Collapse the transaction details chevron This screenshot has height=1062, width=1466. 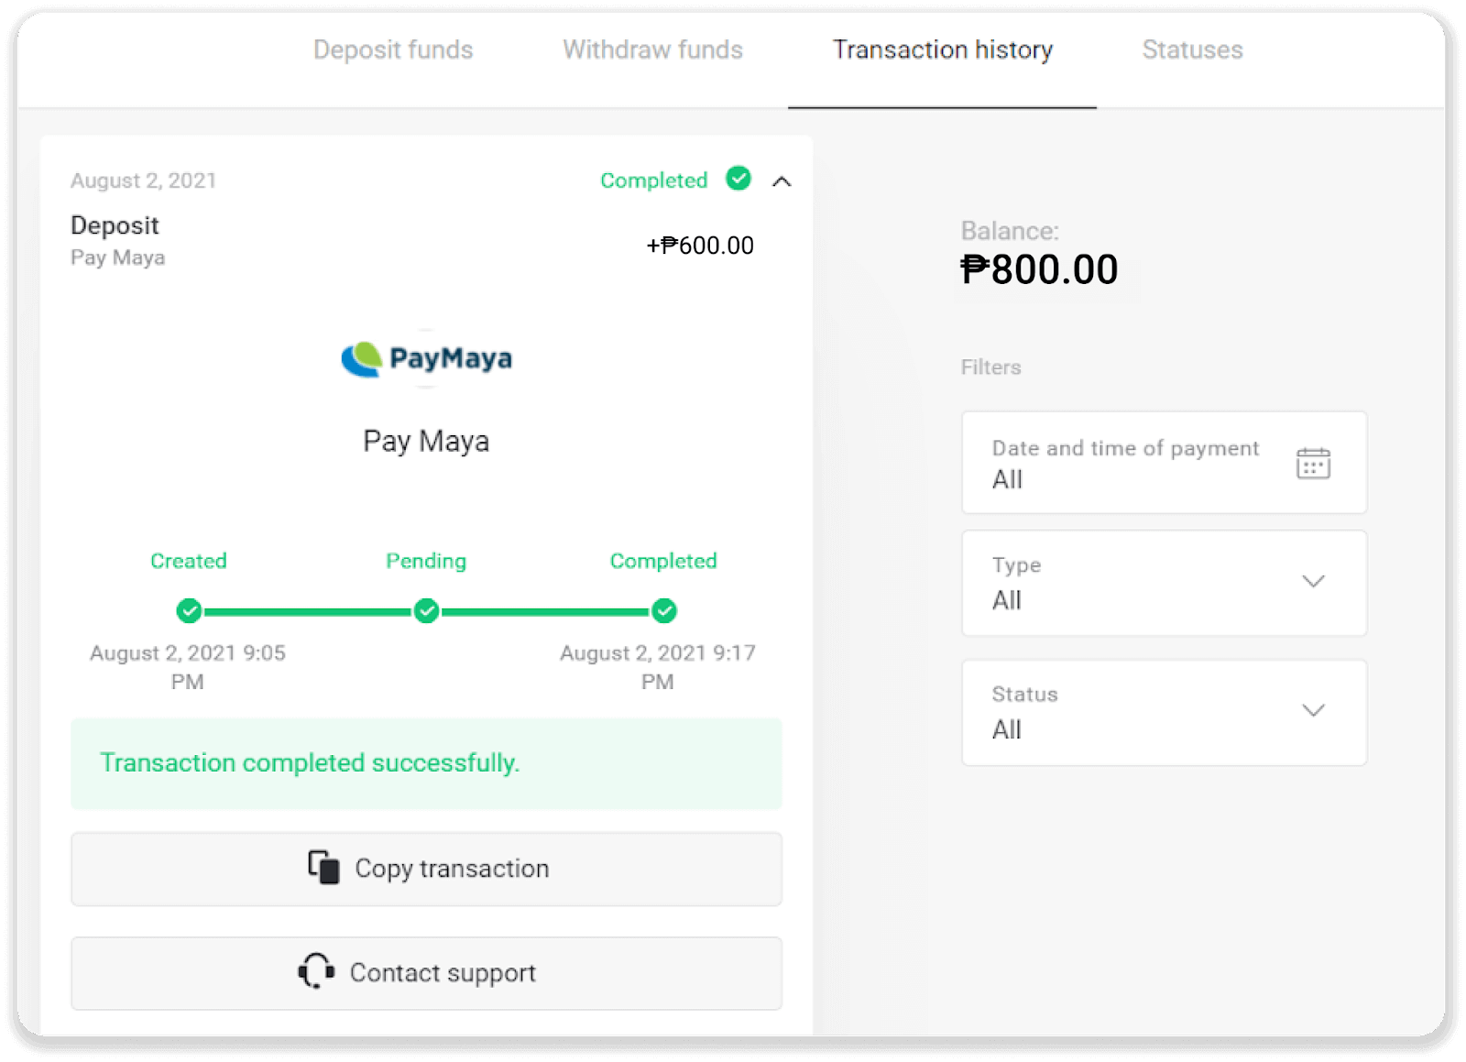[x=782, y=181]
